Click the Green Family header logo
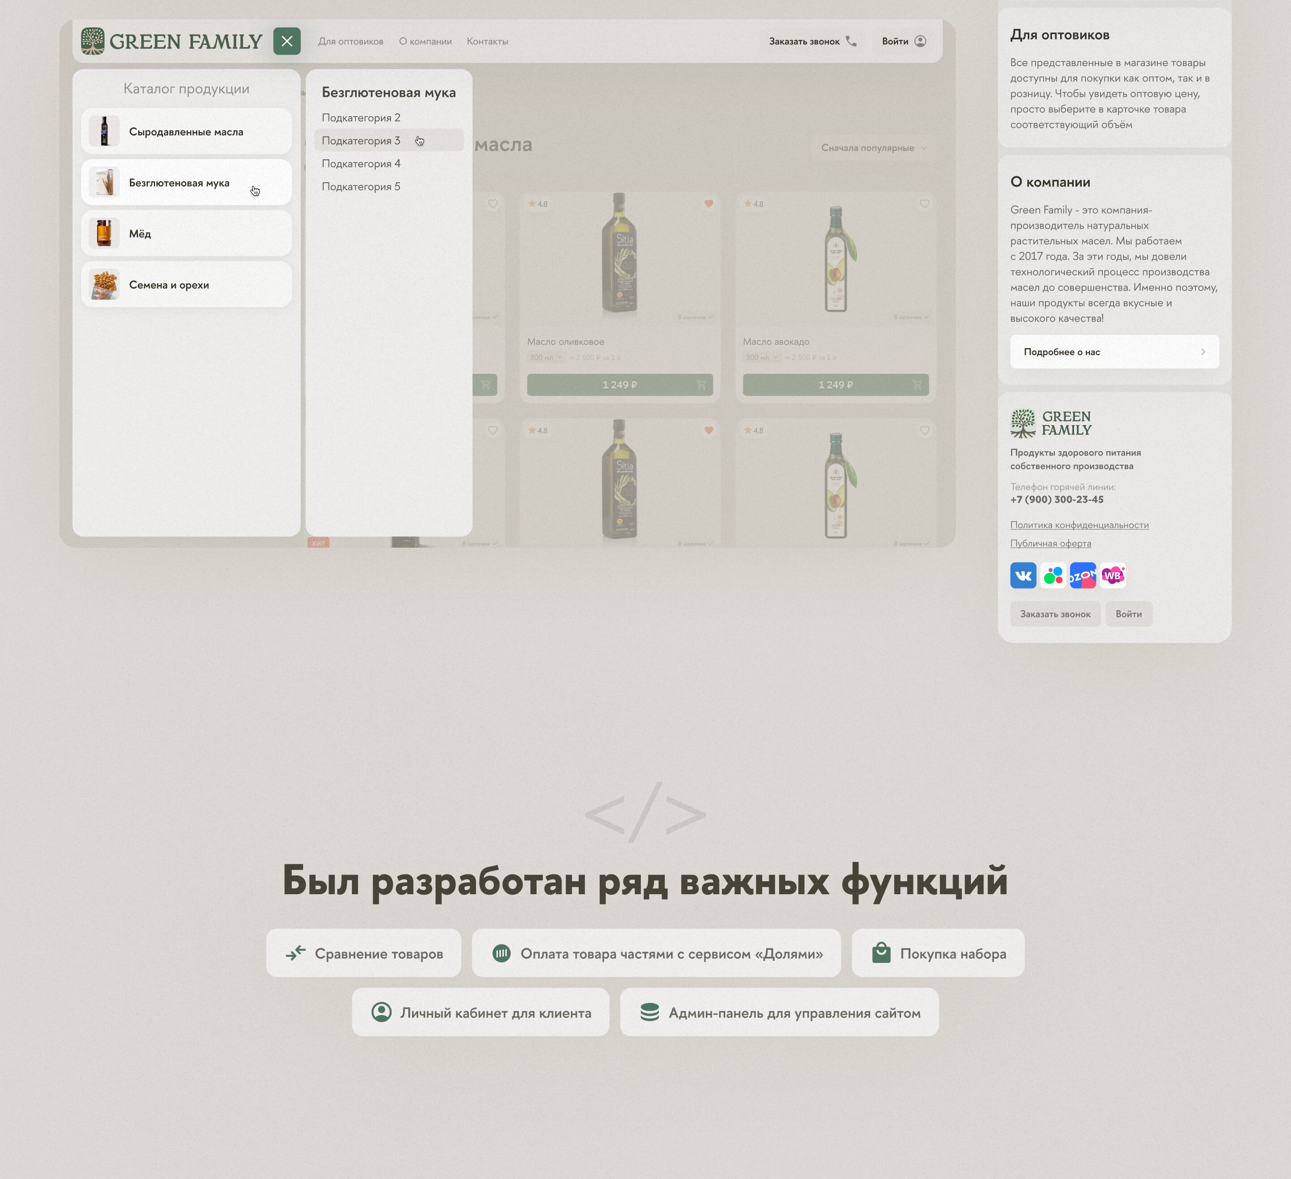This screenshot has width=1291, height=1179. (x=172, y=41)
